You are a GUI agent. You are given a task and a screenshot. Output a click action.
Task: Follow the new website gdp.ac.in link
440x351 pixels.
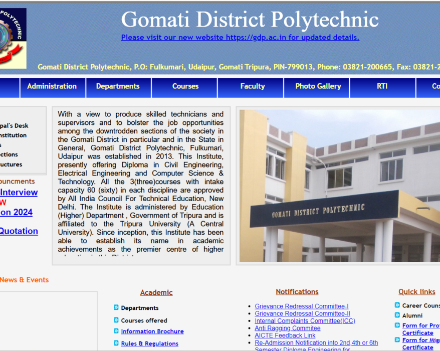[x=240, y=37]
